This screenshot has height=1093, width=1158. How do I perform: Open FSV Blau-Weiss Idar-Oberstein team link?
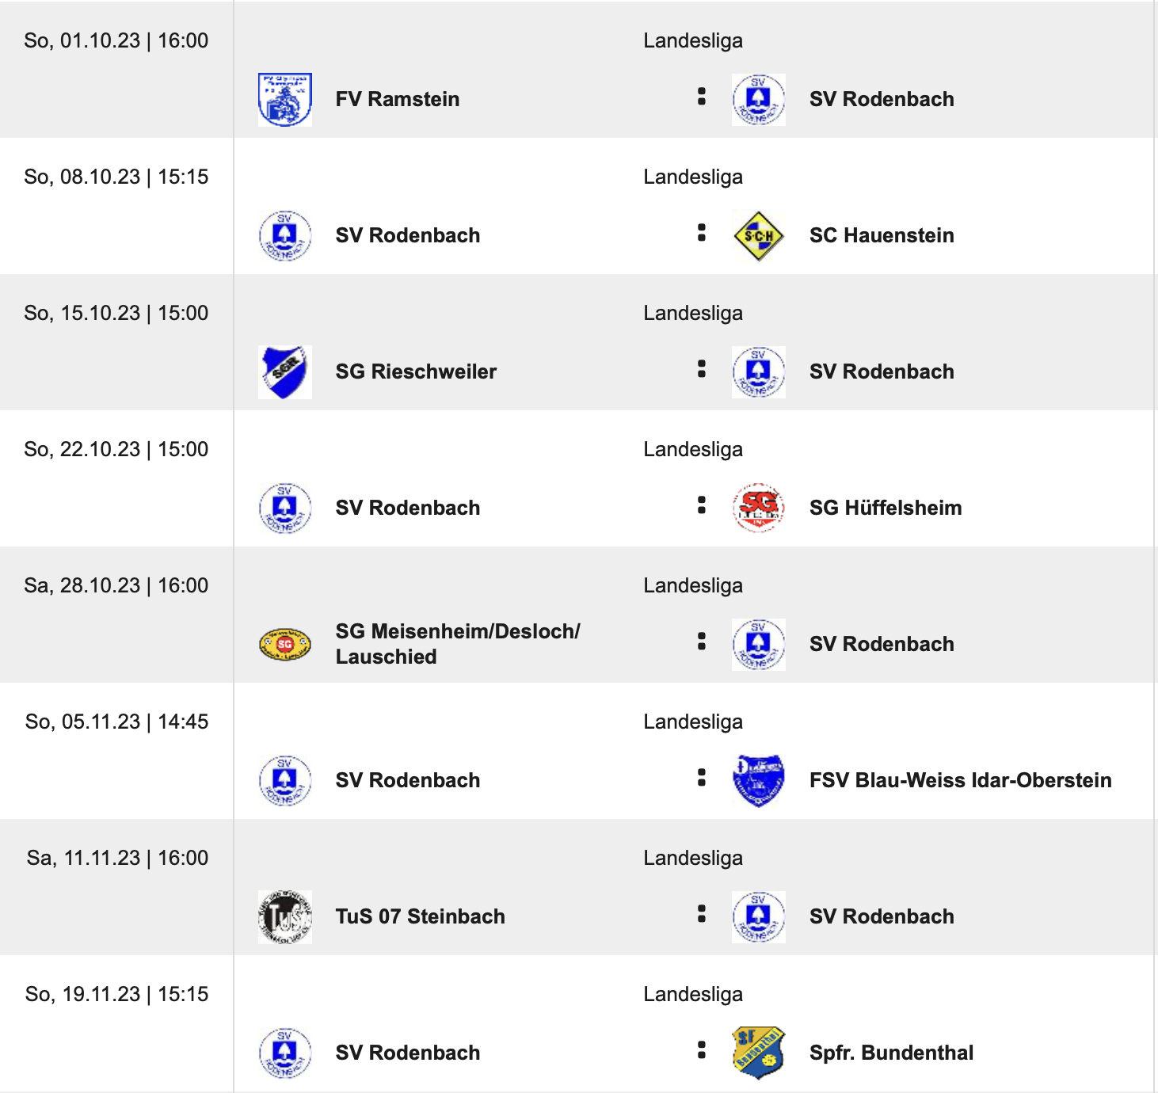point(960,781)
